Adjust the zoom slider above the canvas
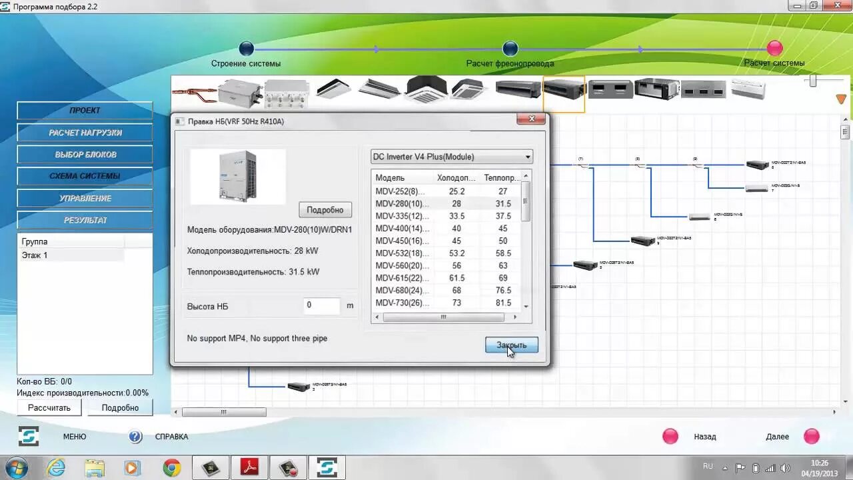Screen dimensions: 853x480 (x=813, y=81)
